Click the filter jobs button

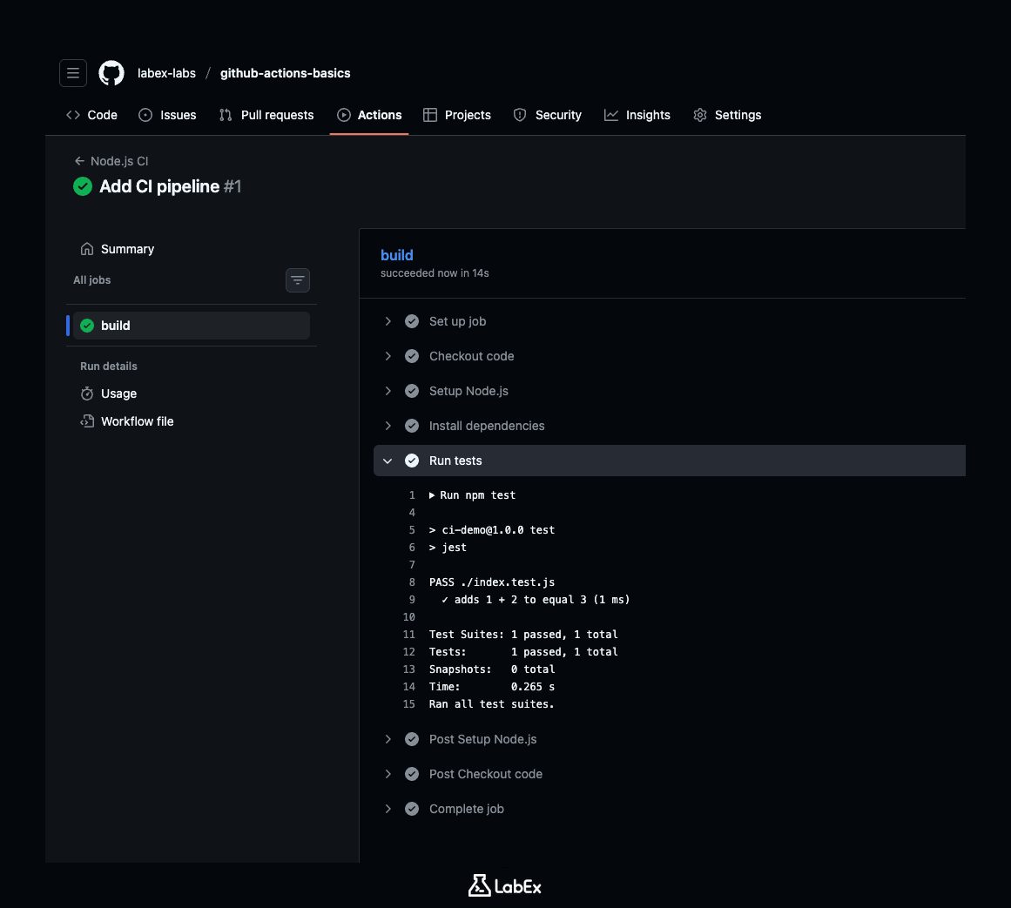(298, 280)
